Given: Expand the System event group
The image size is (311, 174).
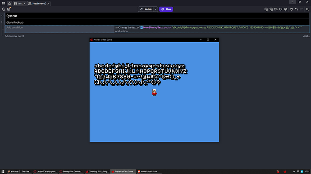Looking at the screenshot, I should click(x=2, y=15).
